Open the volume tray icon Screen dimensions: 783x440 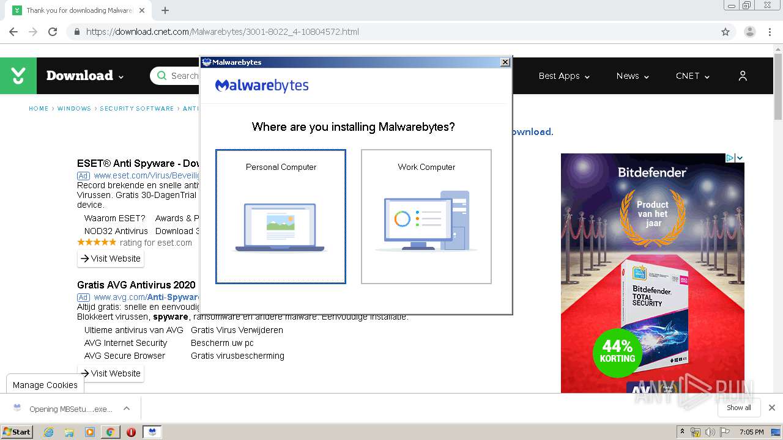(x=710, y=432)
